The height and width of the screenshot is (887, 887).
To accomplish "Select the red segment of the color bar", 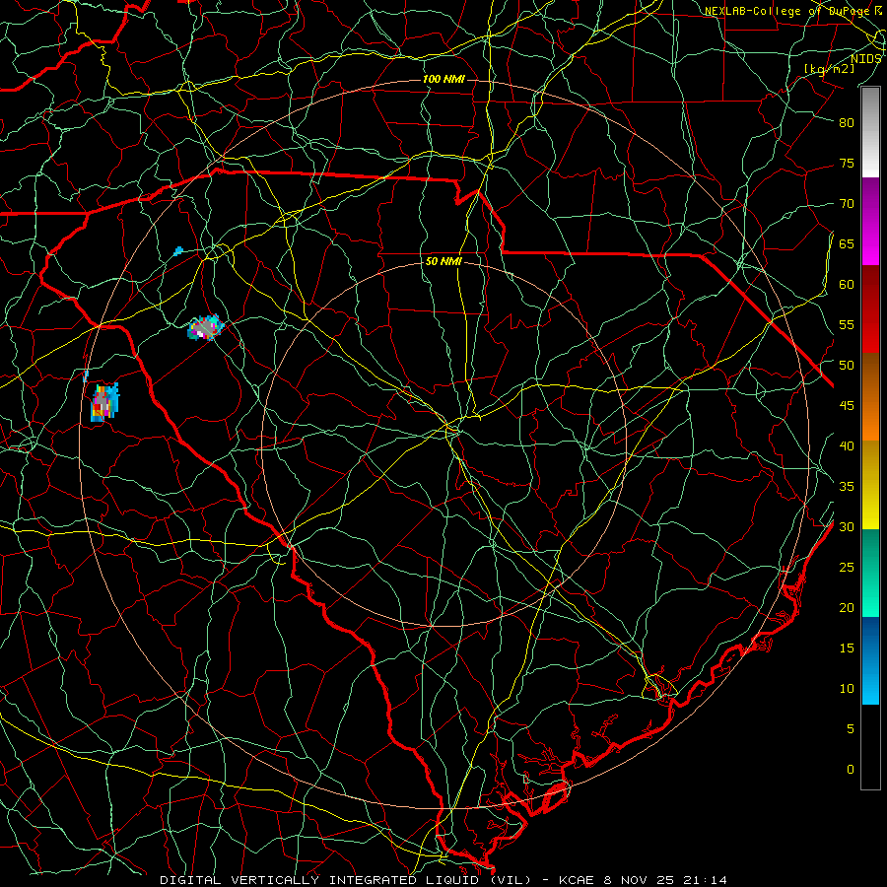I will [870, 309].
